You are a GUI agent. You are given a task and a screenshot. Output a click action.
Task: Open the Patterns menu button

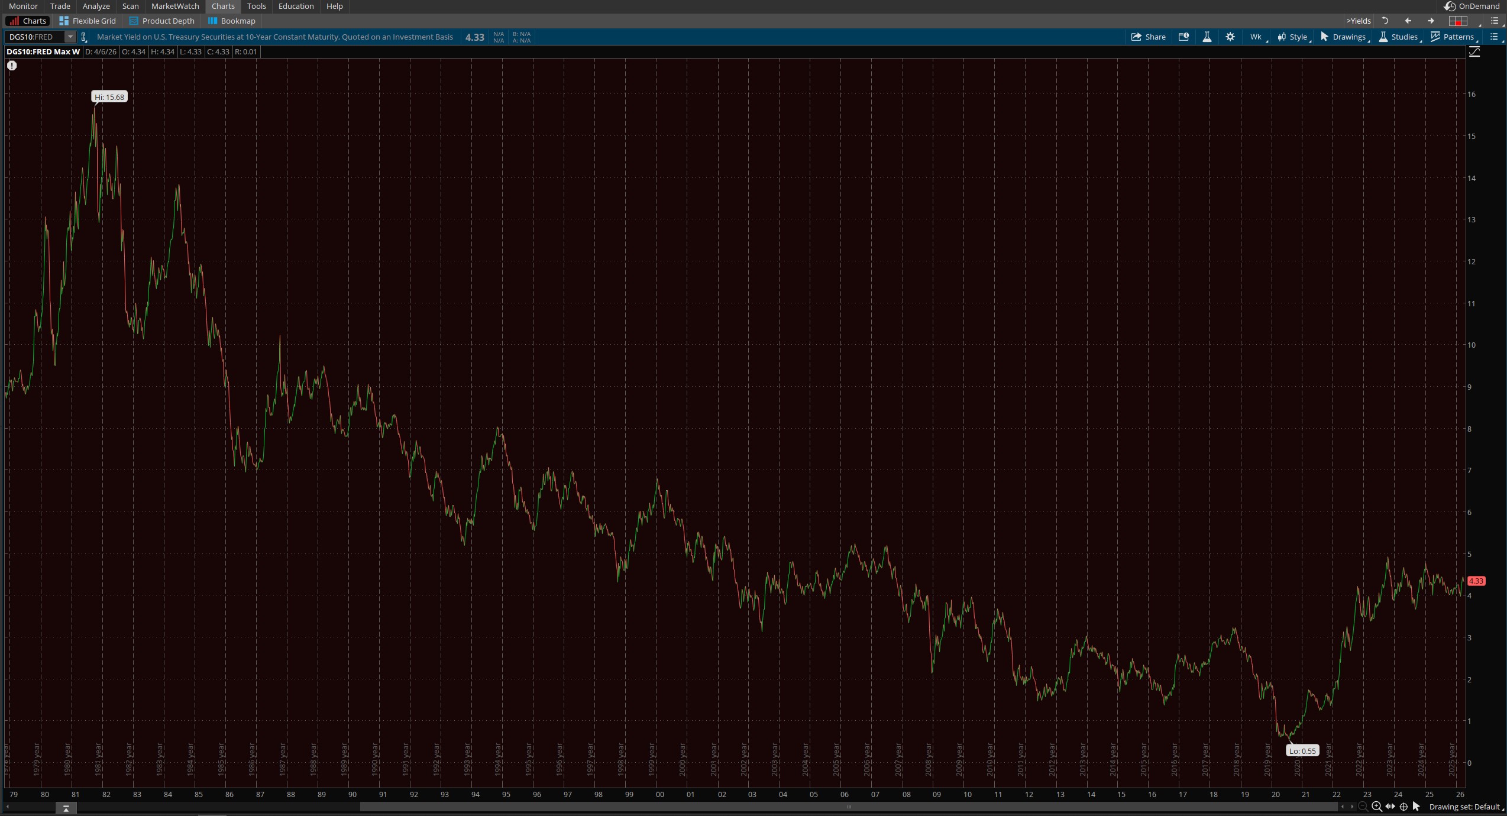[x=1453, y=37]
